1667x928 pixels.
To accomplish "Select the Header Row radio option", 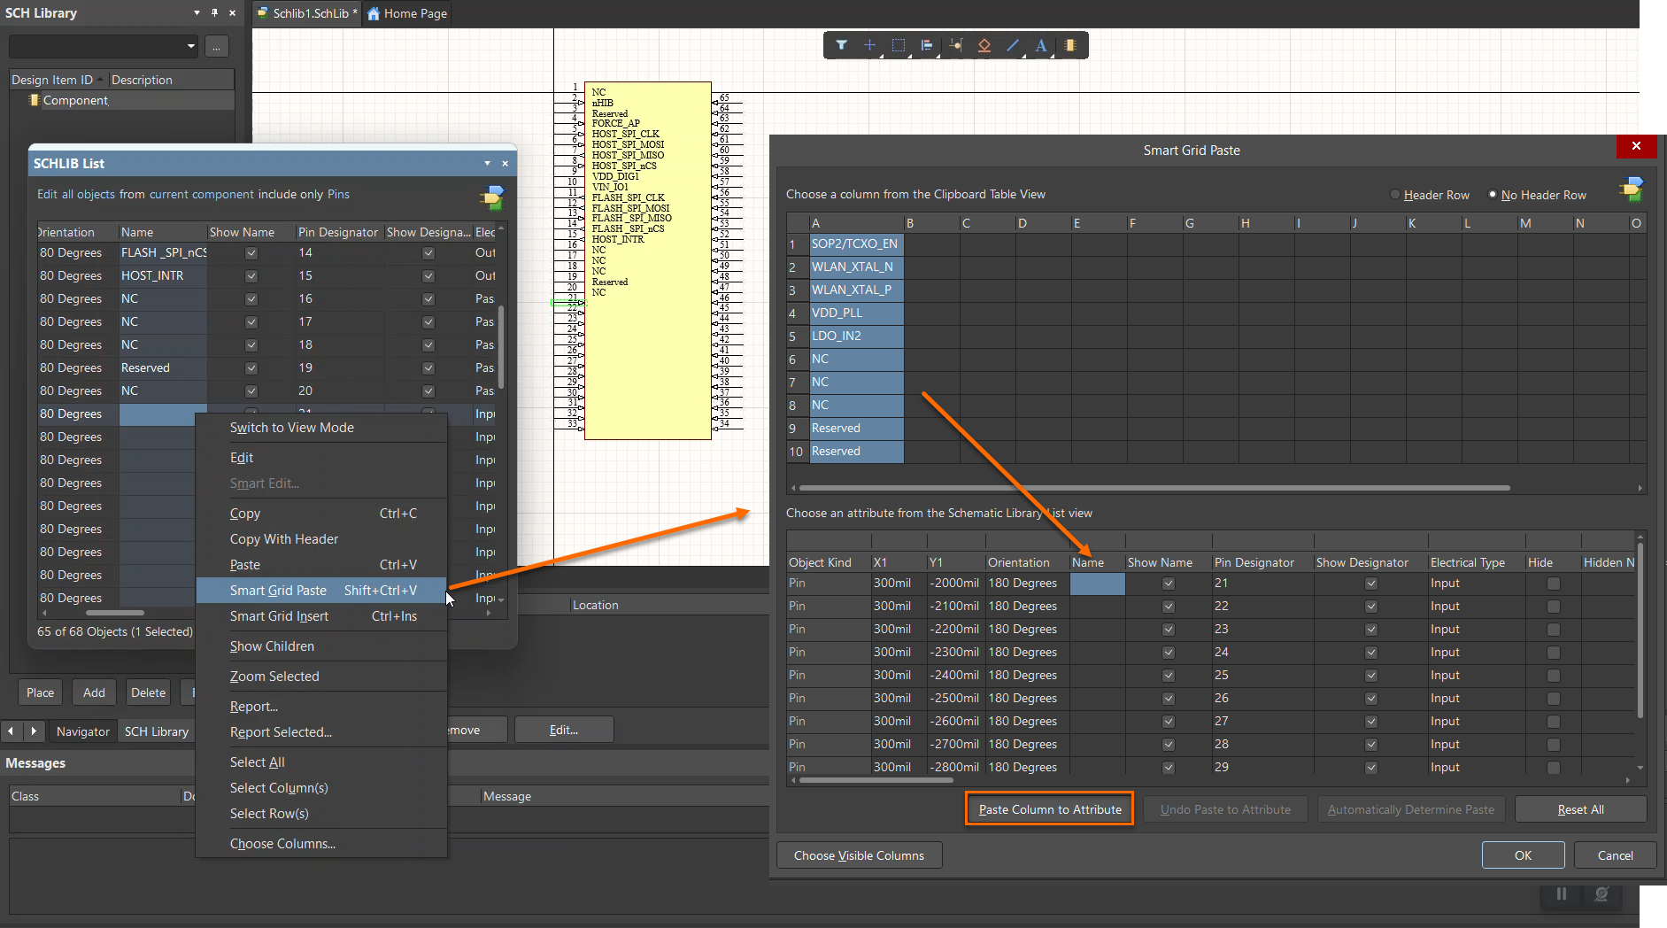I will pyautogui.click(x=1395, y=195).
